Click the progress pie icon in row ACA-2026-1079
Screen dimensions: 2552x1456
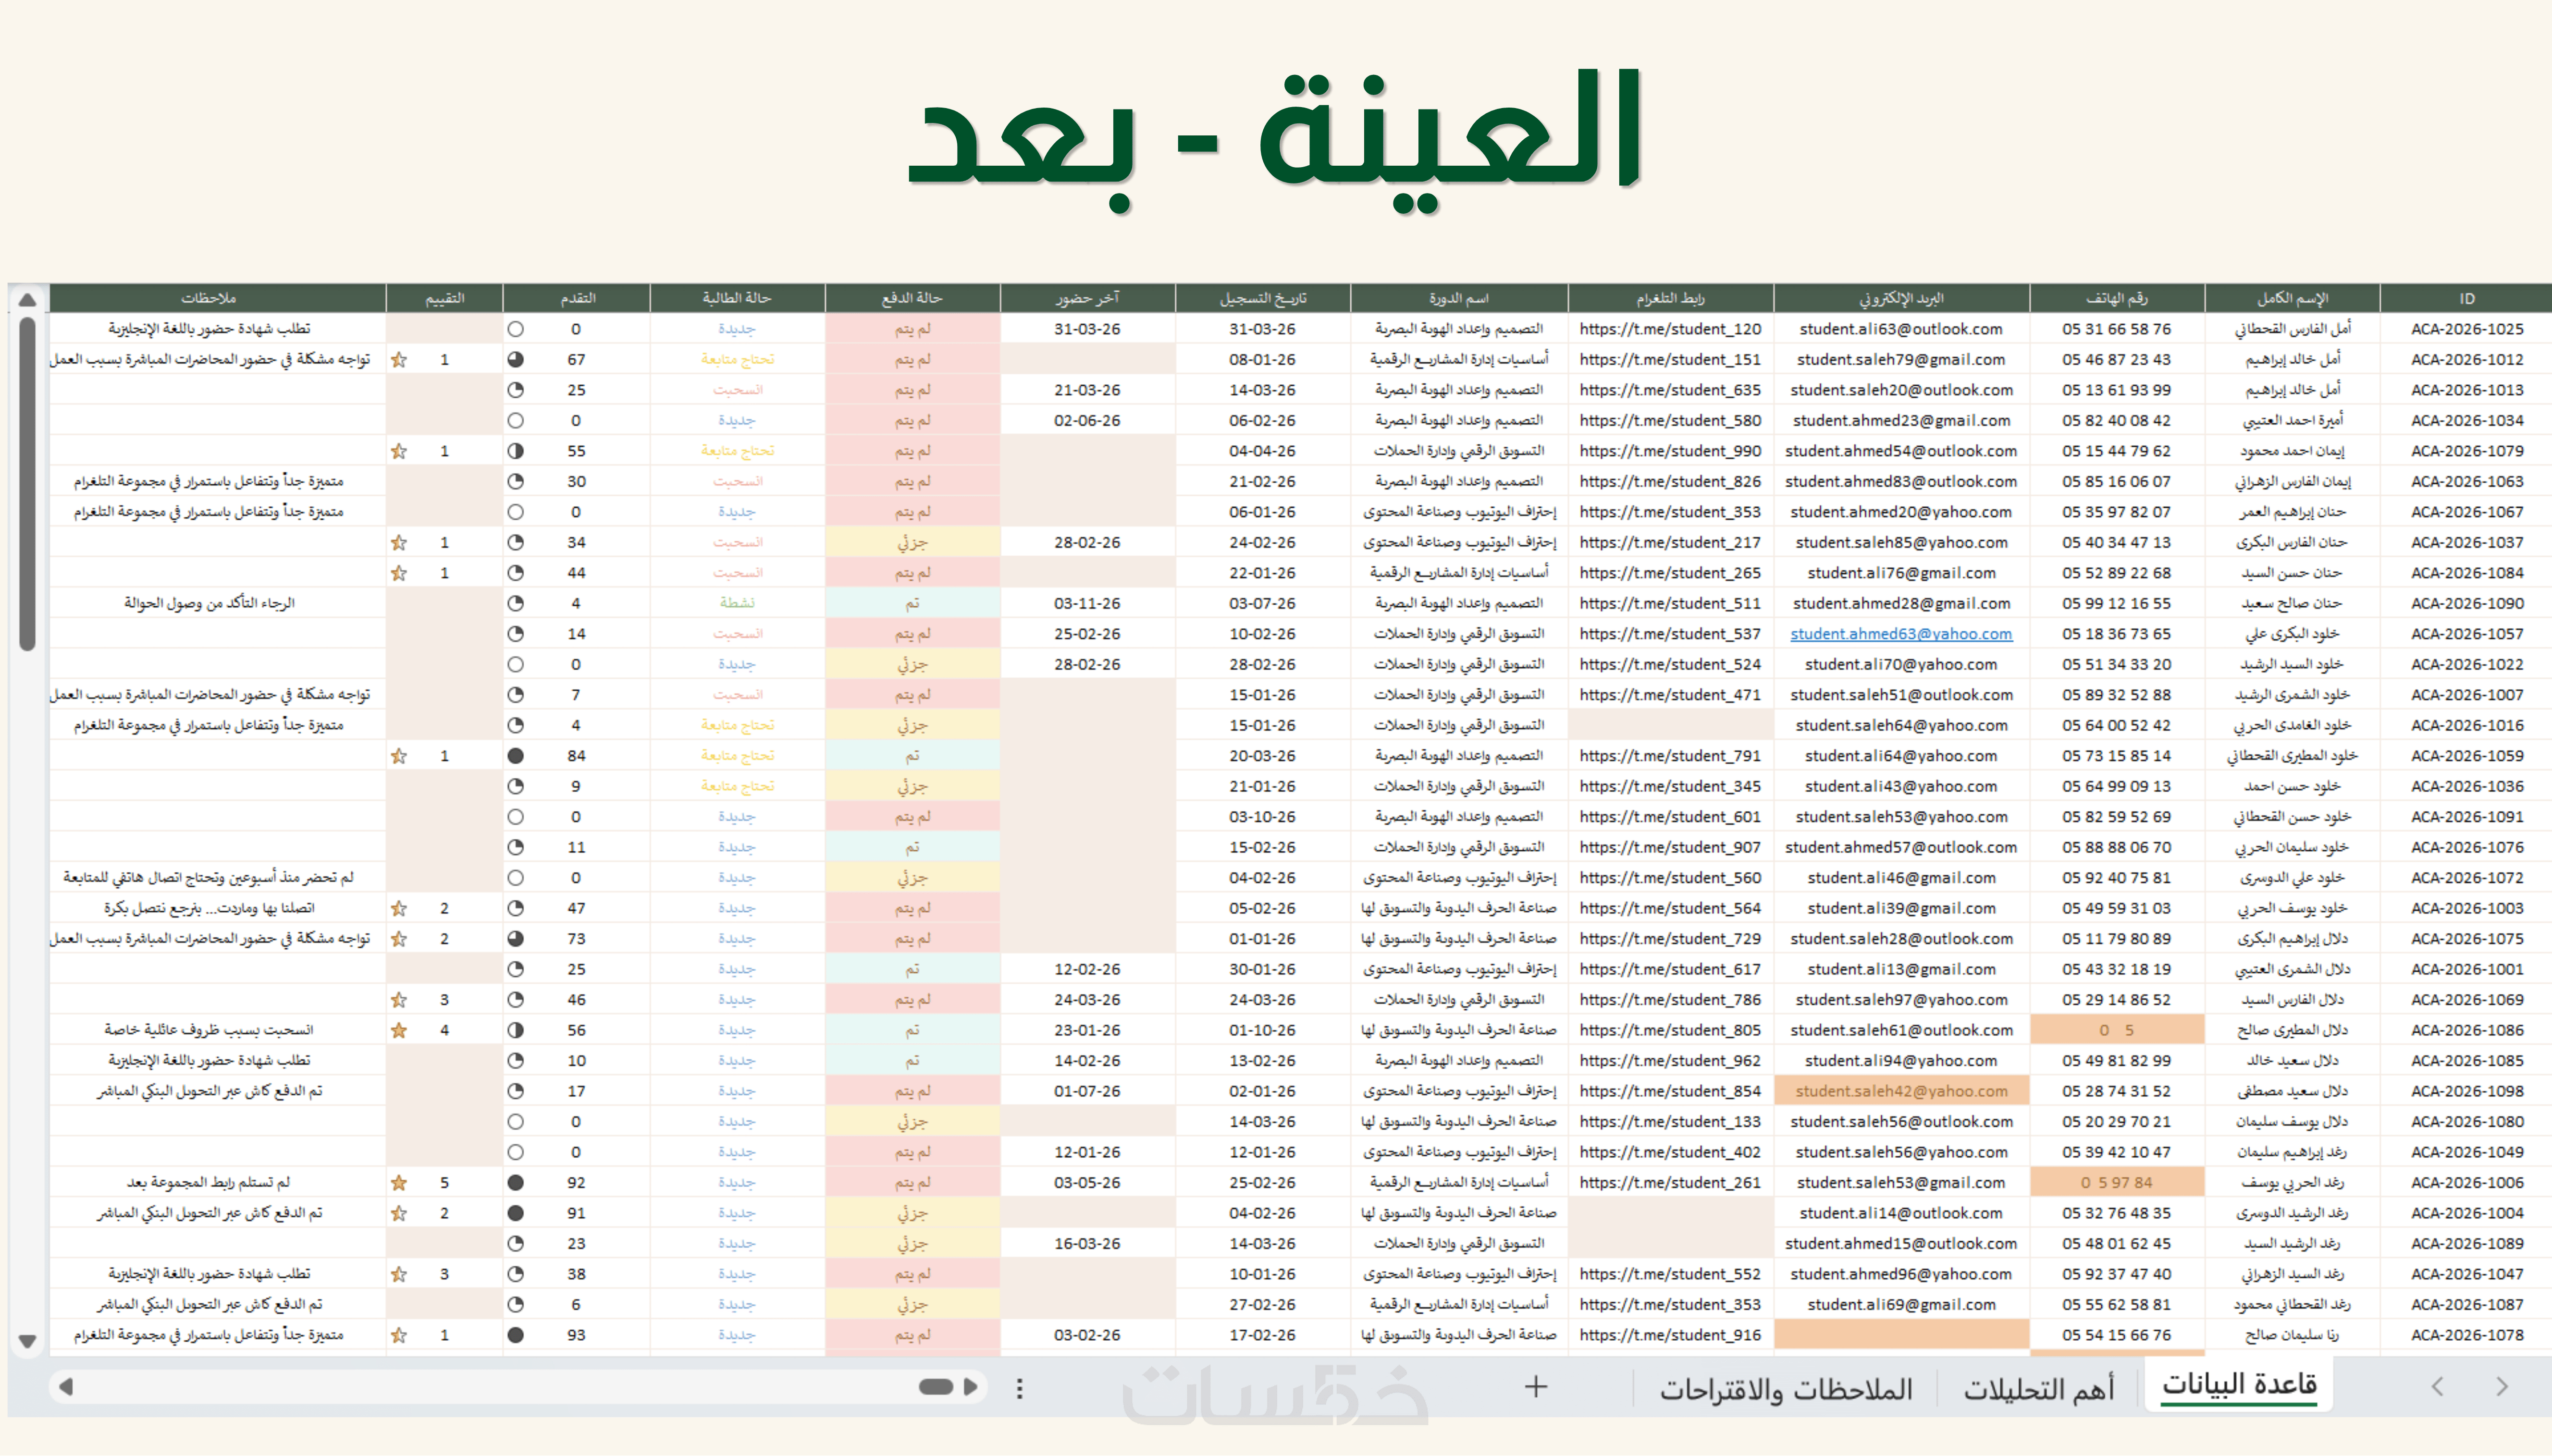[515, 451]
